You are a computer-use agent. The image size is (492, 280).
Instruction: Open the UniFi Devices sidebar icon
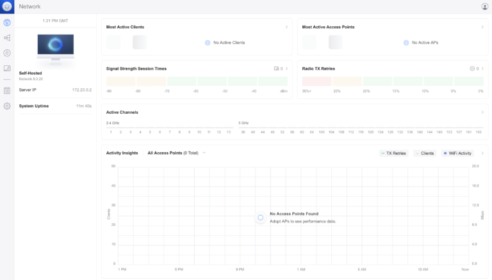(7, 53)
